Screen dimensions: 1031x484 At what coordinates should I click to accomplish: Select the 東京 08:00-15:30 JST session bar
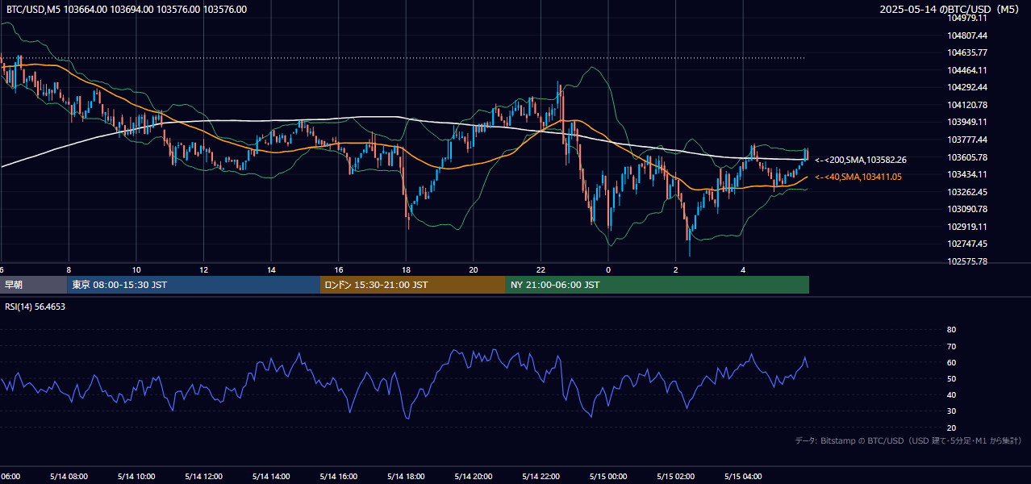click(x=194, y=285)
